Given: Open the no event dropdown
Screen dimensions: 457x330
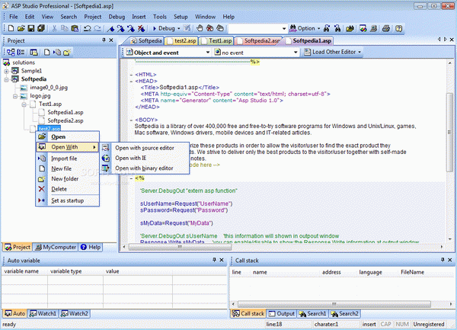Looking at the screenshot, I should 296,53.
